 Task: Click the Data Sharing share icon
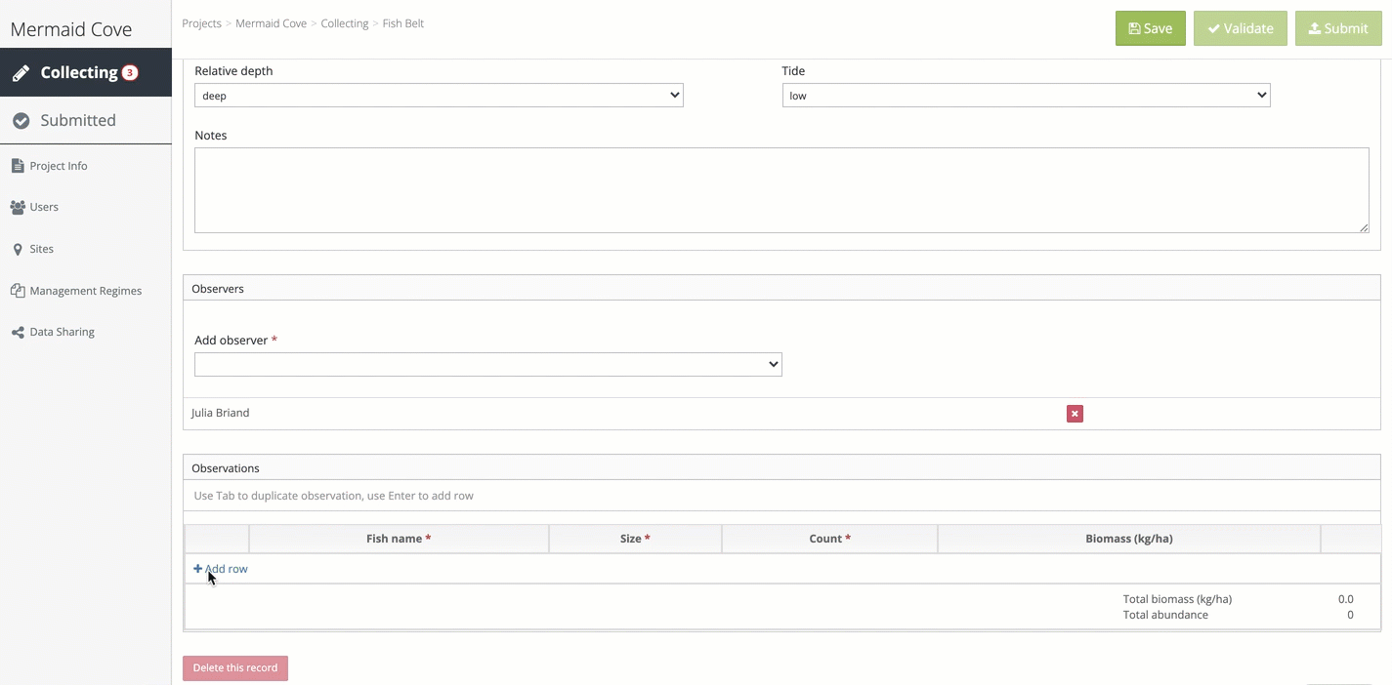(18, 333)
